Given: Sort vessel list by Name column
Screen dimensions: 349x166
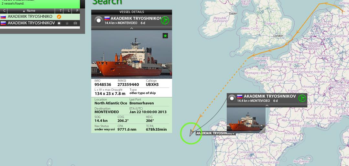Looking at the screenshot, I should pos(29,11).
